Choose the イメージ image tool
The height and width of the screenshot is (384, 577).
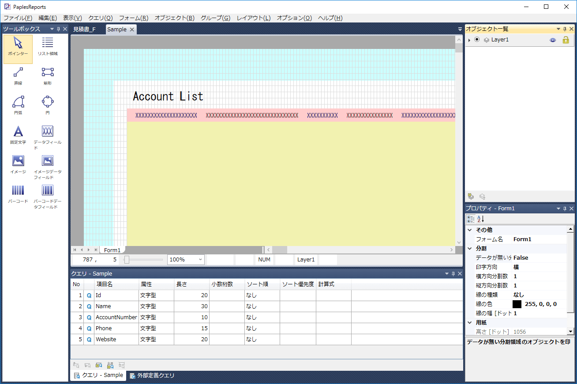coord(18,164)
